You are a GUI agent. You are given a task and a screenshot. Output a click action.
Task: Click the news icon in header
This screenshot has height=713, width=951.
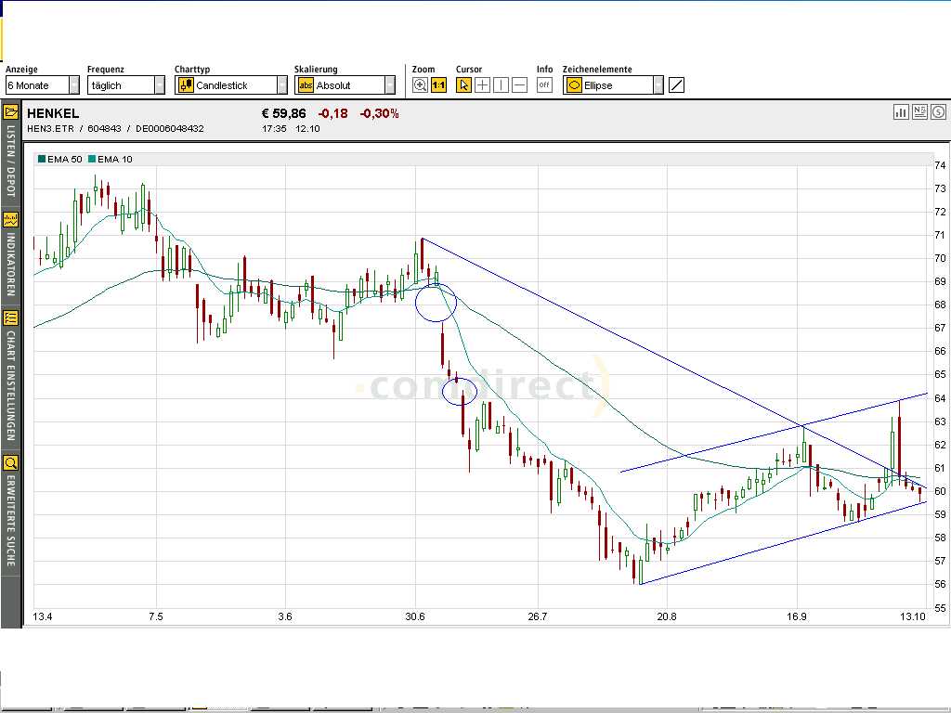(920, 112)
